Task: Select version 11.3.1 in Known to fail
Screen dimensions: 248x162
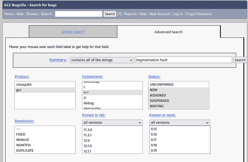Action: [112, 135]
